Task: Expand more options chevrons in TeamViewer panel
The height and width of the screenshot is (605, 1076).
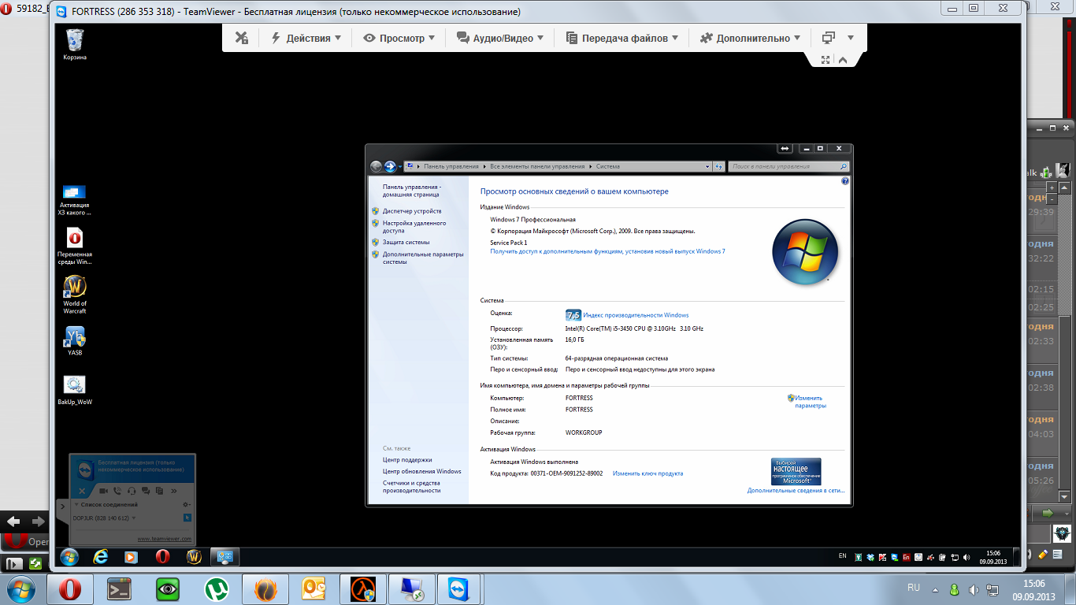Action: point(175,490)
